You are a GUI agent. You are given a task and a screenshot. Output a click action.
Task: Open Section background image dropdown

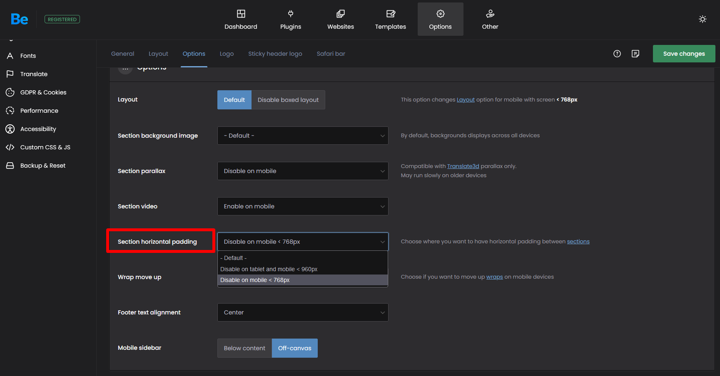(303, 136)
